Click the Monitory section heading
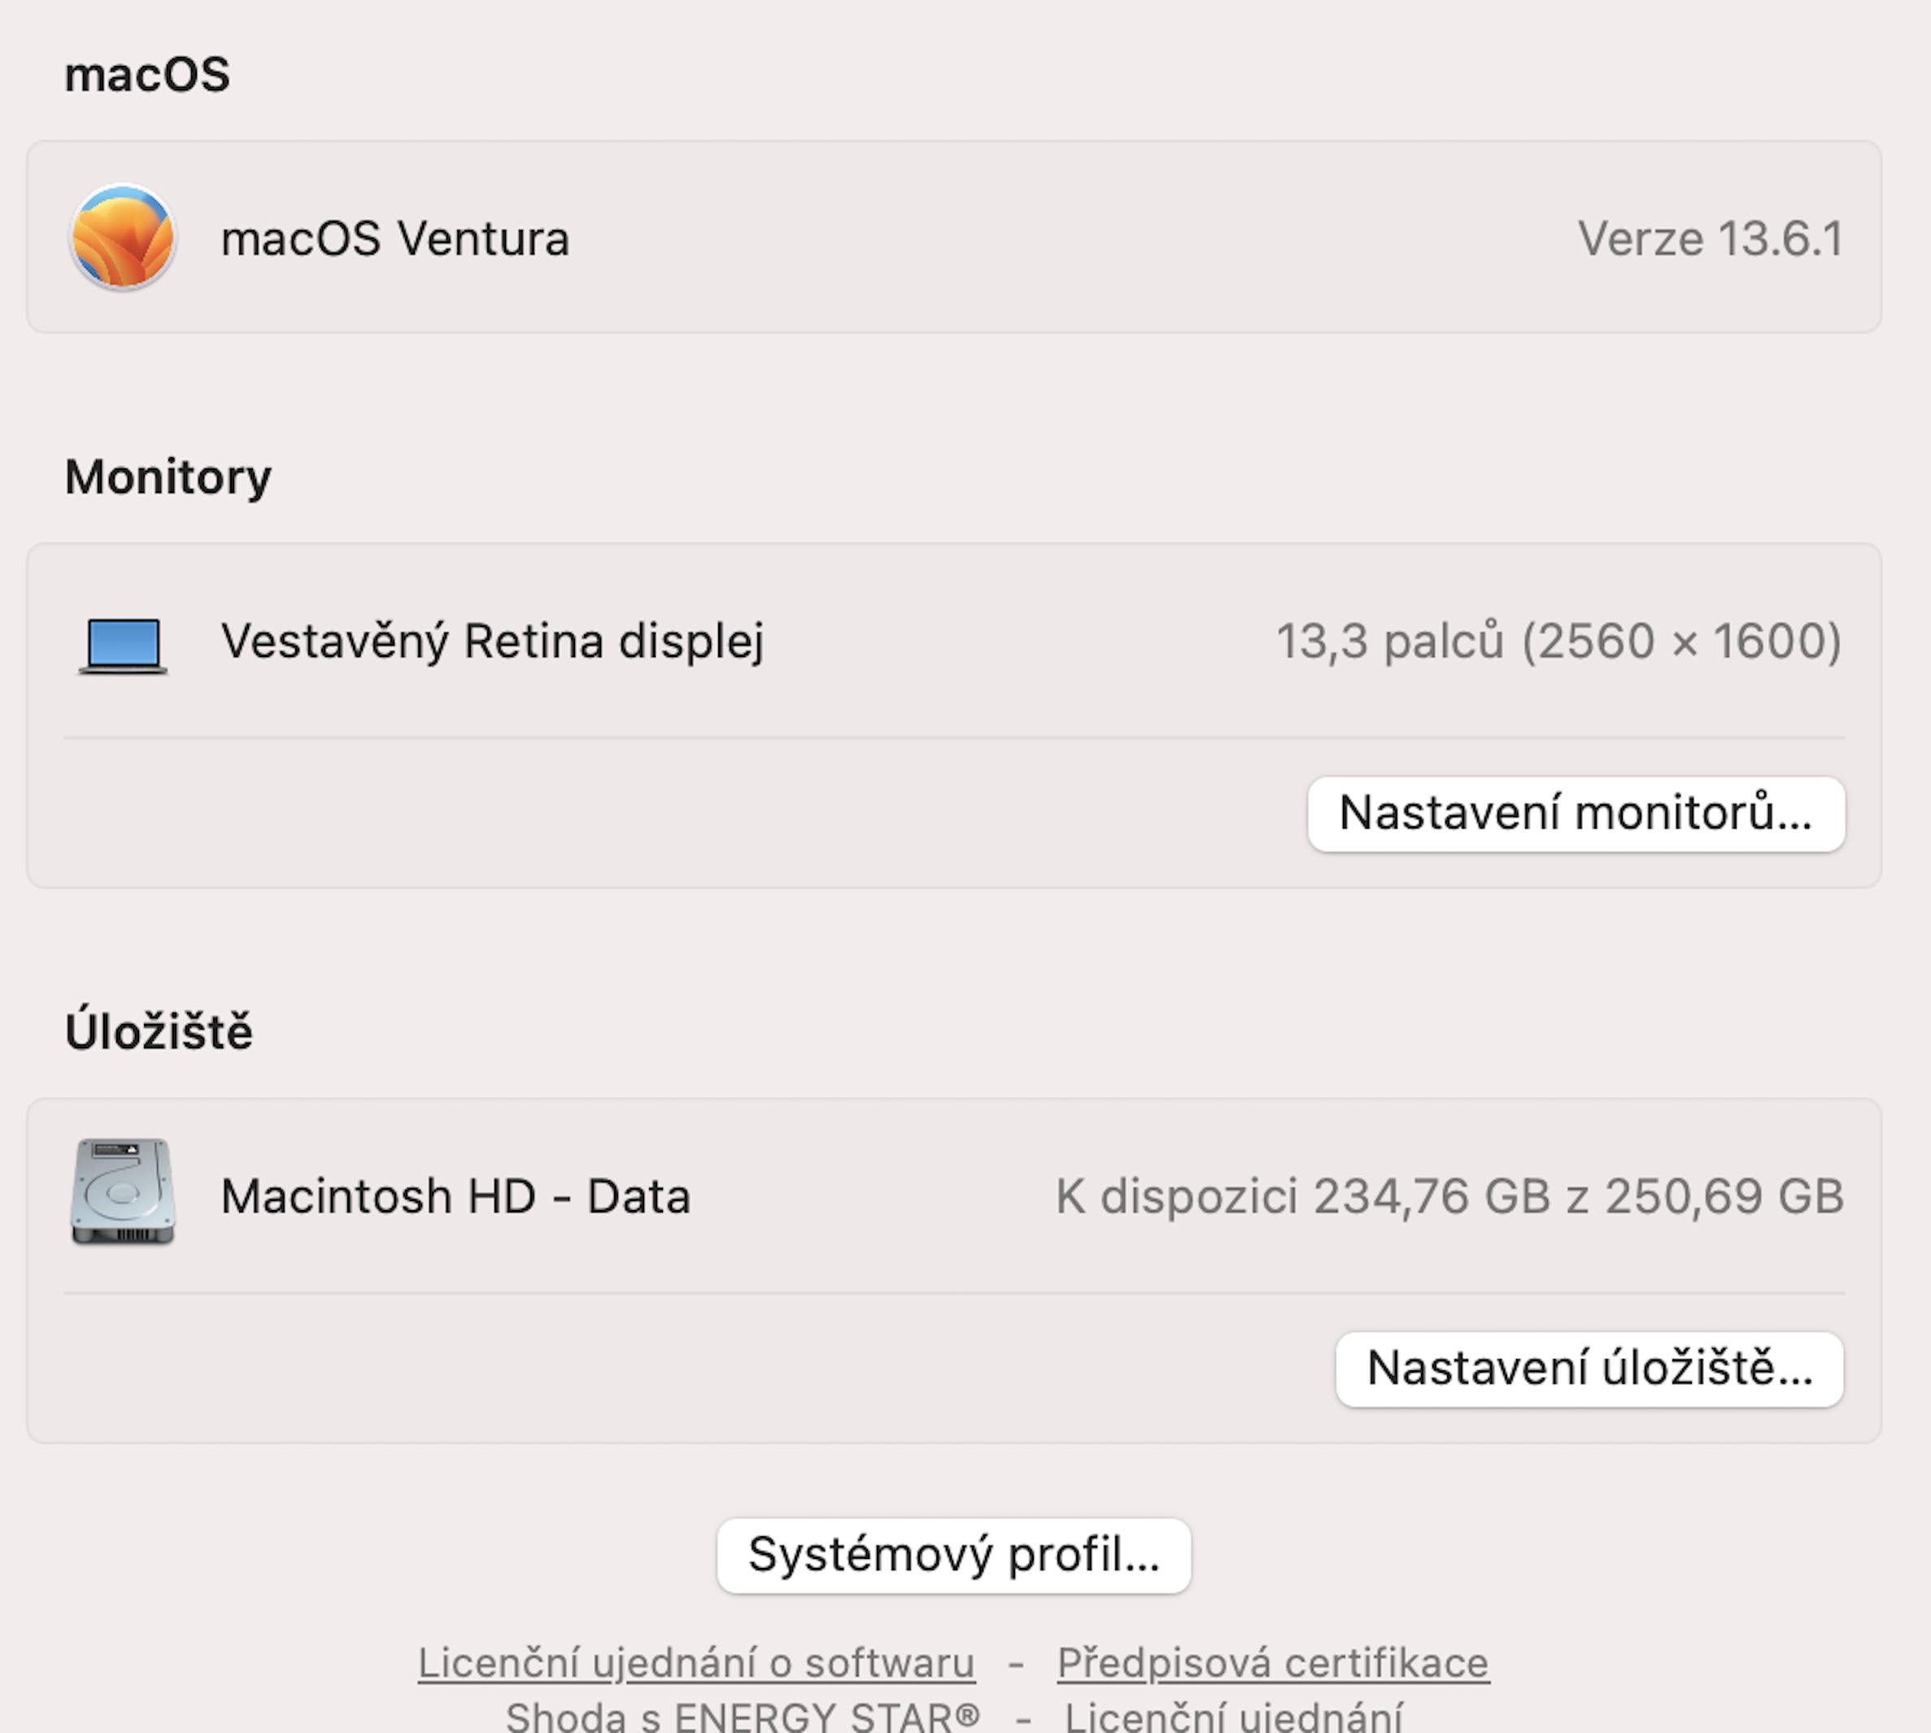The height and width of the screenshot is (1733, 1931). [168, 476]
